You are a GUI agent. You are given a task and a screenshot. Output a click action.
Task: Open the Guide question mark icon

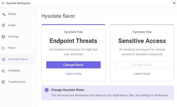click(3, 25)
